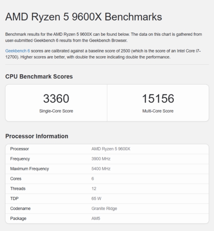Select the 65 W TDP value
Screen dimensions: 214x231
pyautogui.click(x=96, y=198)
